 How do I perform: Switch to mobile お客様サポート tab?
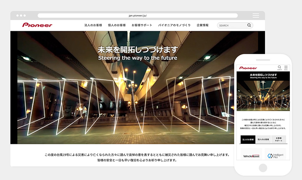point(279,139)
